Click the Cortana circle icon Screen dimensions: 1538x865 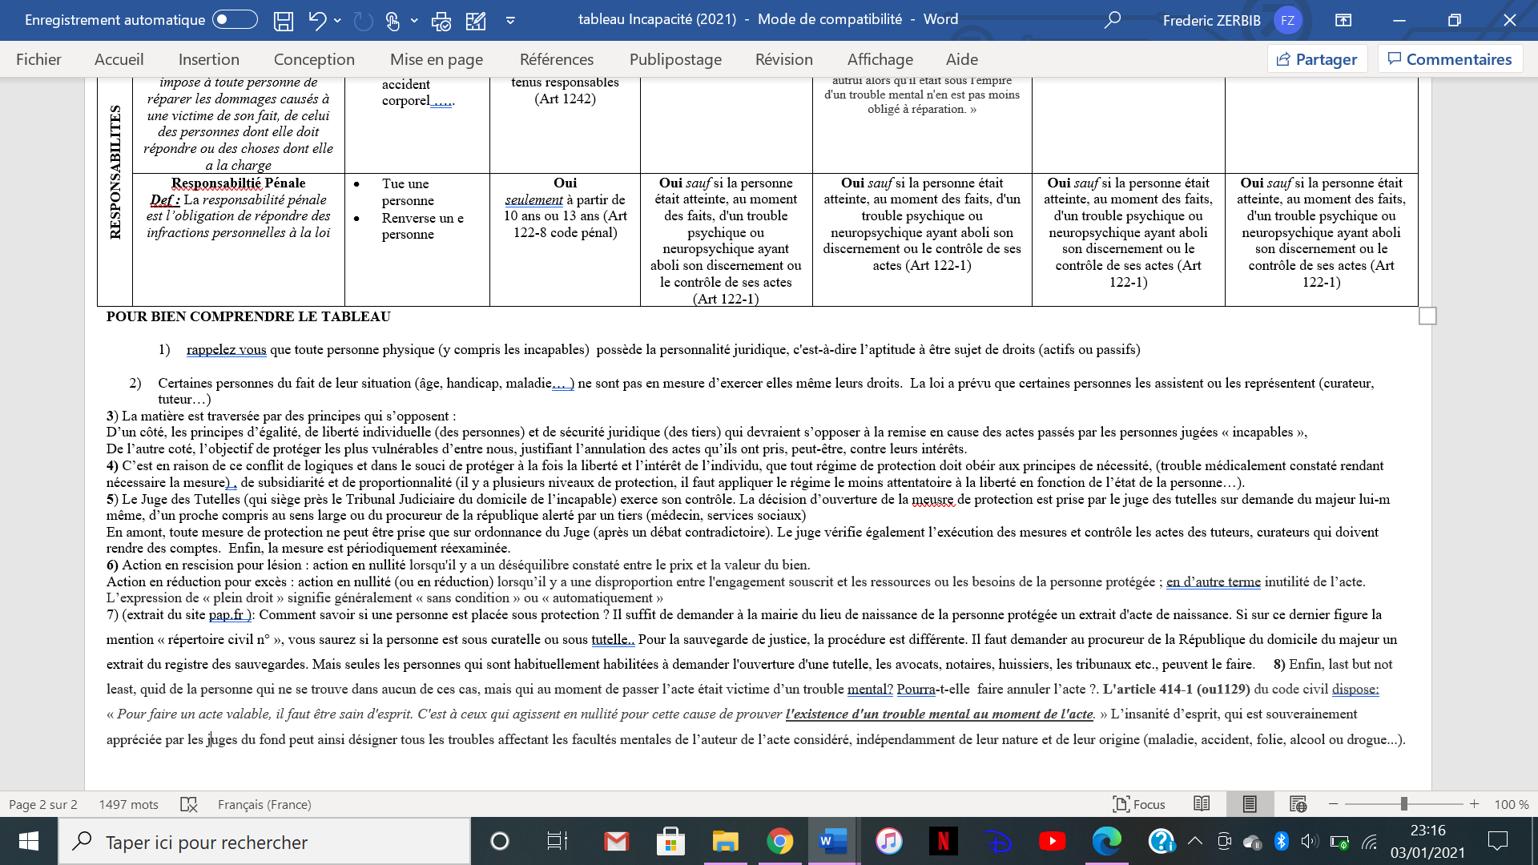500,841
